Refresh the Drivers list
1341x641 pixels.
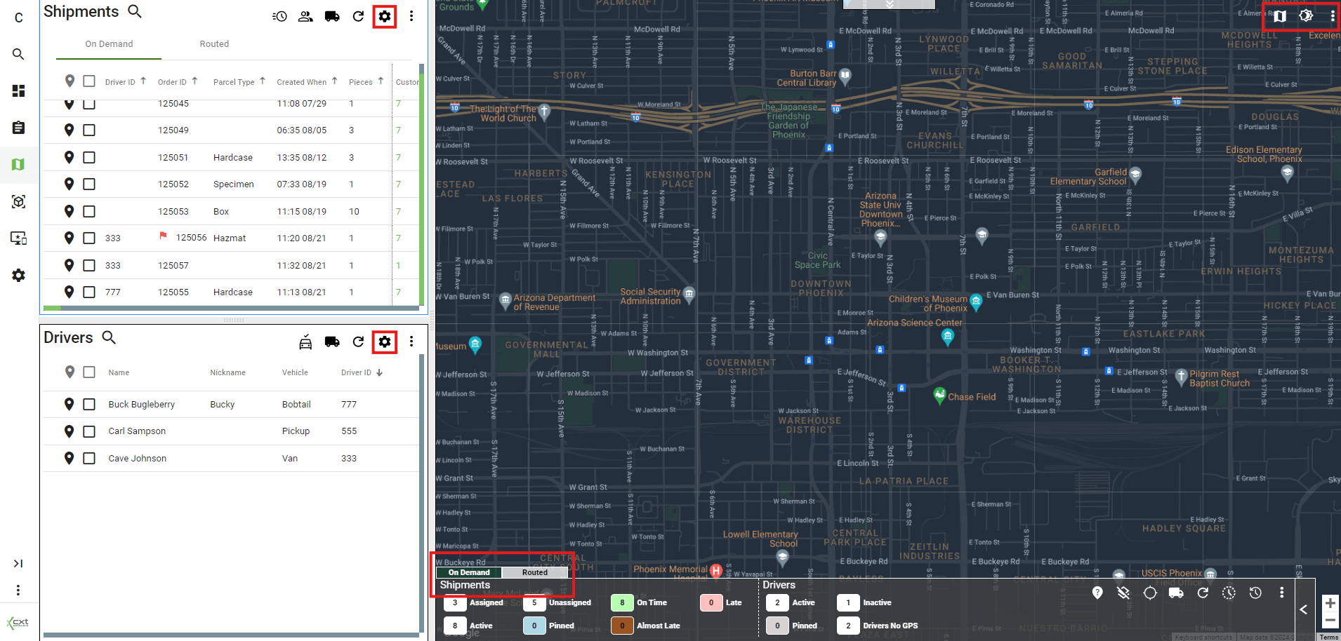coord(358,342)
